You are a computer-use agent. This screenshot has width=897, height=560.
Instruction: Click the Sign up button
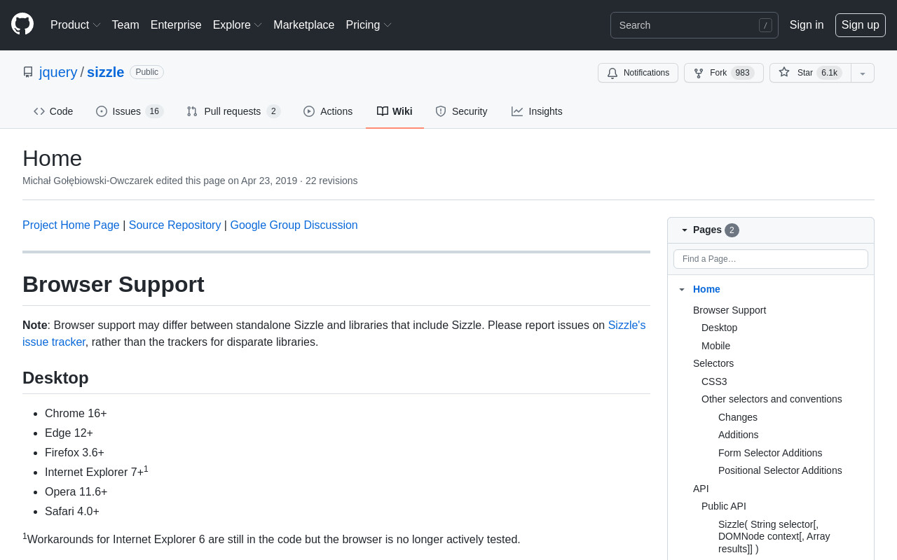click(x=861, y=25)
